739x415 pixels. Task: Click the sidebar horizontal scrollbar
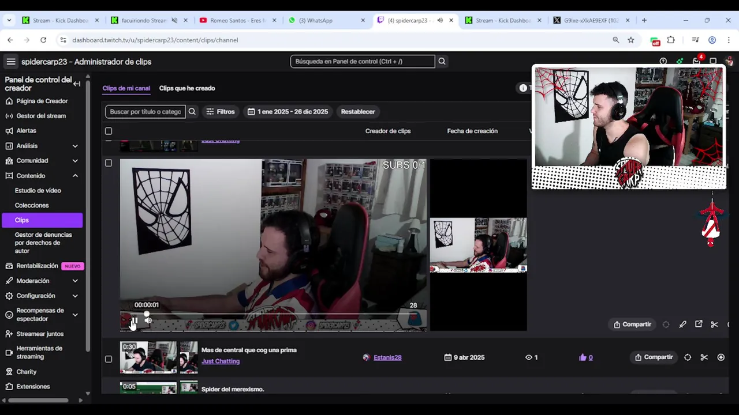(x=38, y=400)
